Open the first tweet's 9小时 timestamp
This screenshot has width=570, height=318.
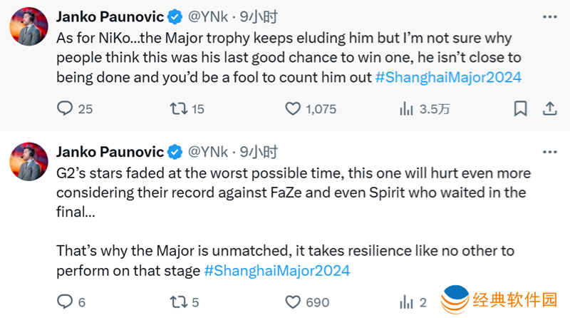(259, 16)
